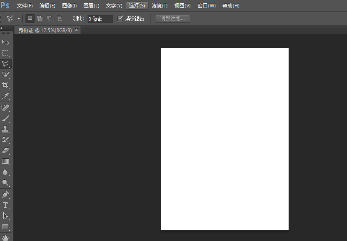Select the Eyedropper tool

5,96
